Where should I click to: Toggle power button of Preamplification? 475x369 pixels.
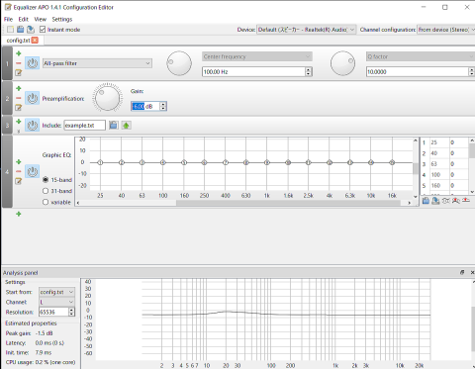(32, 98)
